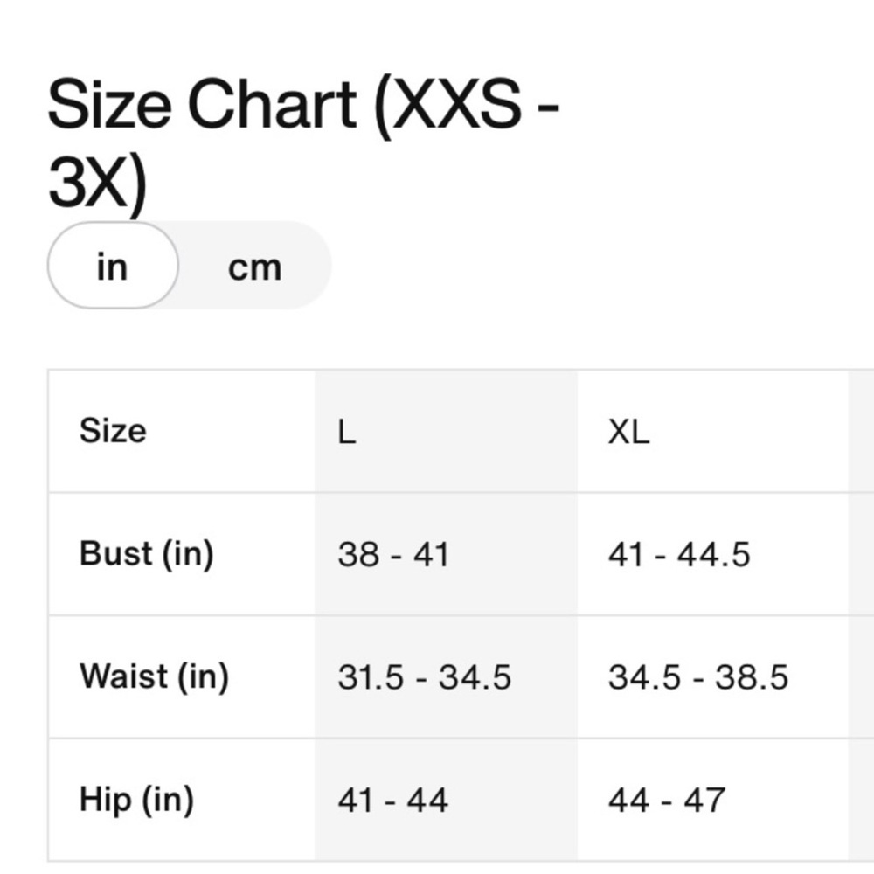Select waist value 31.5 - 34.5
The height and width of the screenshot is (874, 874).
point(424,678)
